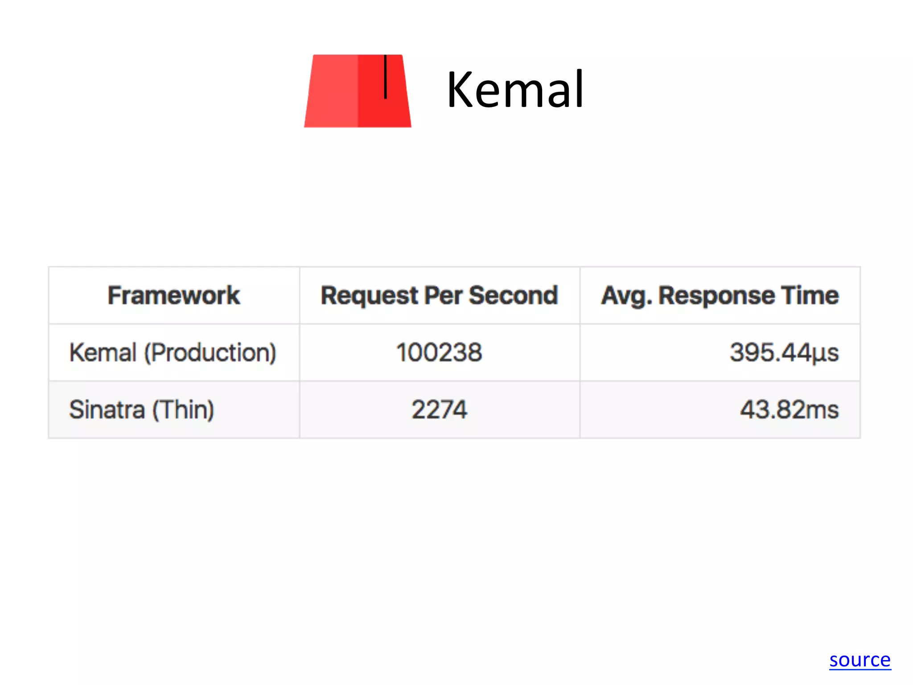Click the 395.44µs response time value

tap(784, 352)
